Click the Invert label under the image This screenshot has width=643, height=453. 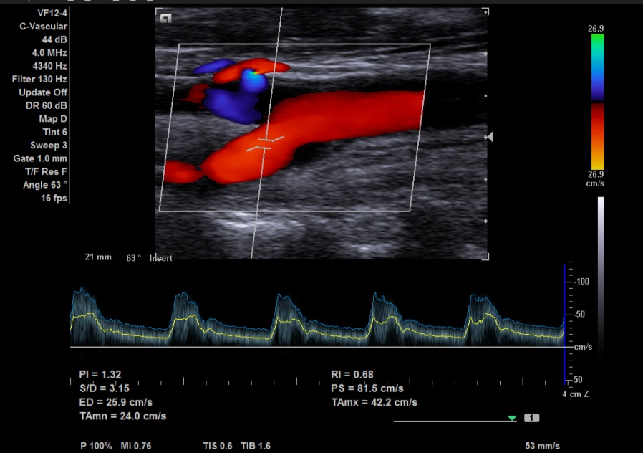[161, 258]
